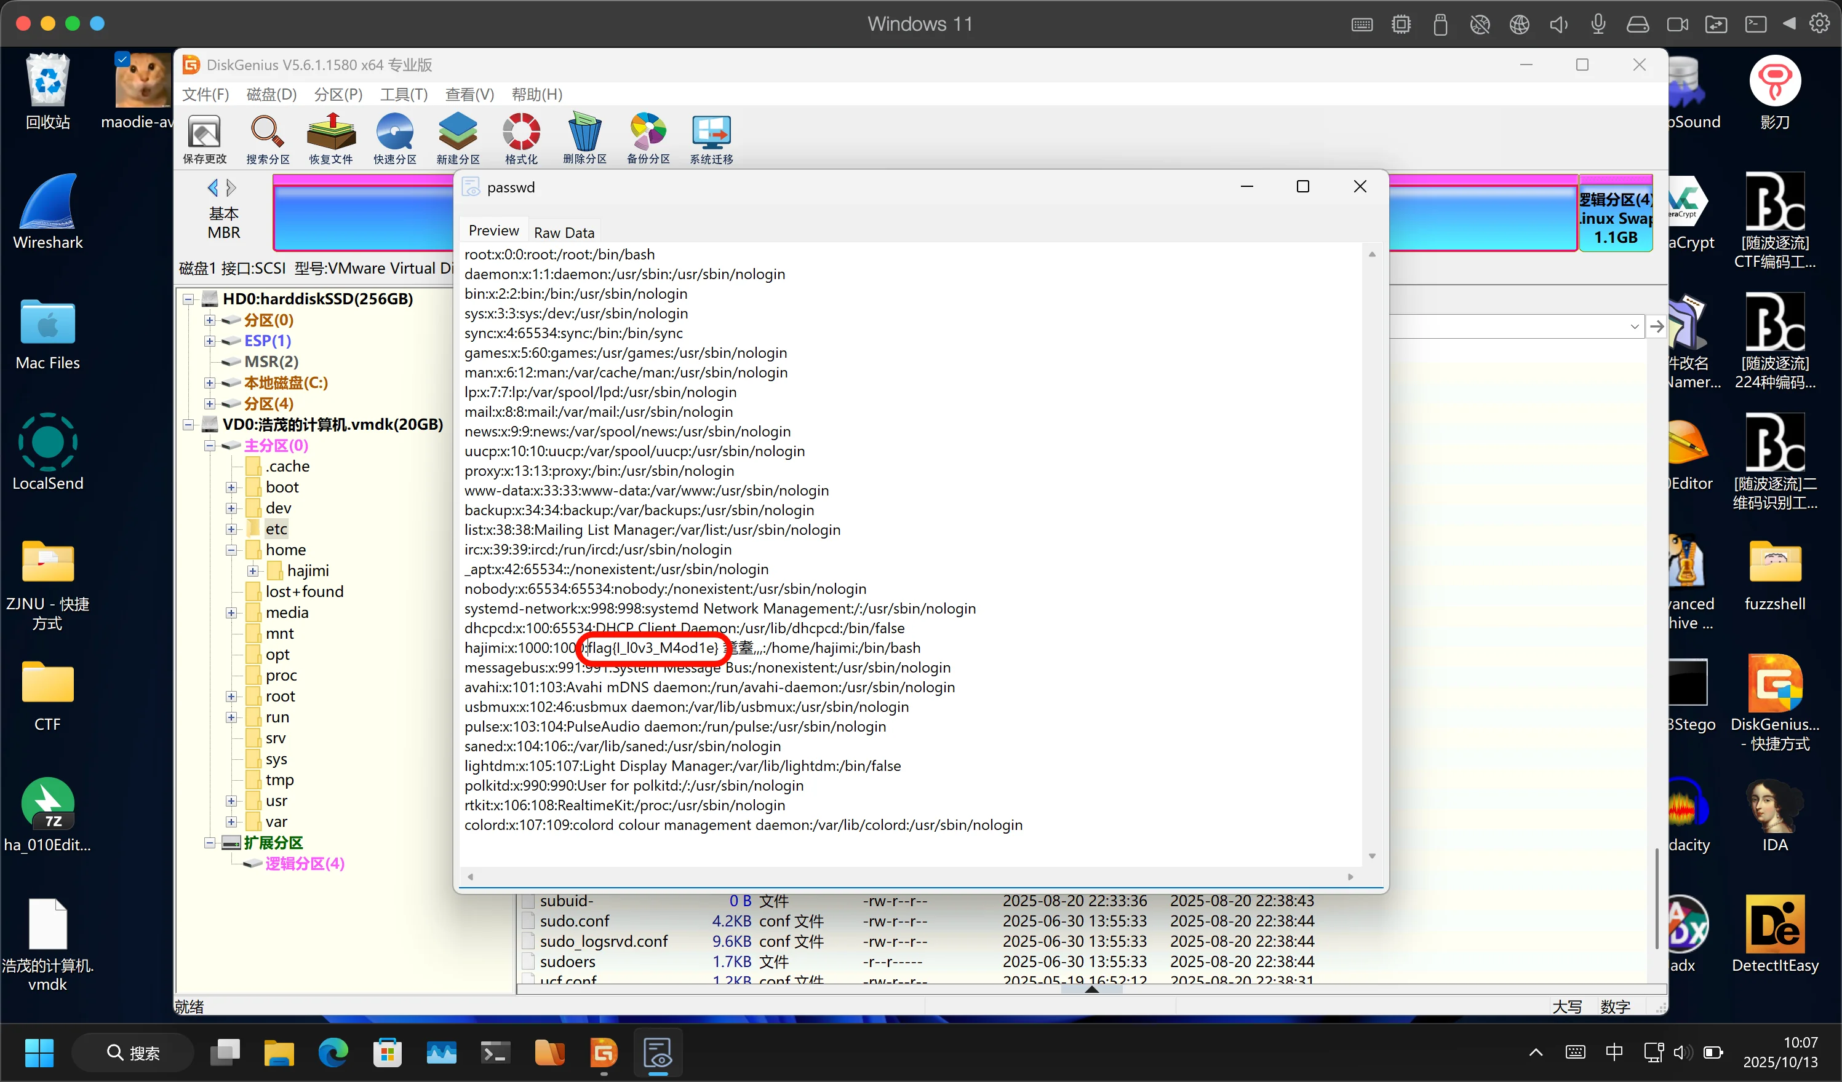Click the passwd preview vertical scrollbar down arrow
The height and width of the screenshot is (1082, 1842).
[1372, 856]
